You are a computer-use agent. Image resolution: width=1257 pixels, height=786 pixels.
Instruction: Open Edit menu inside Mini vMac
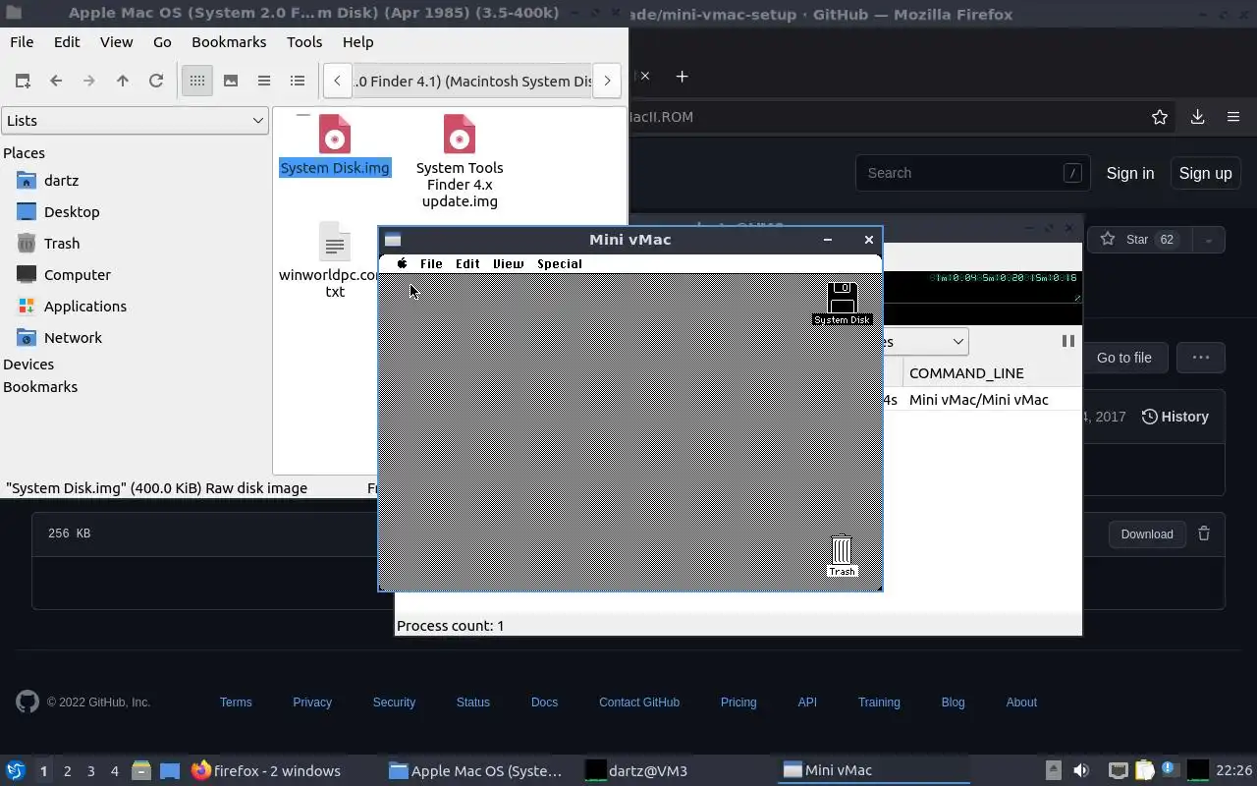467,263
